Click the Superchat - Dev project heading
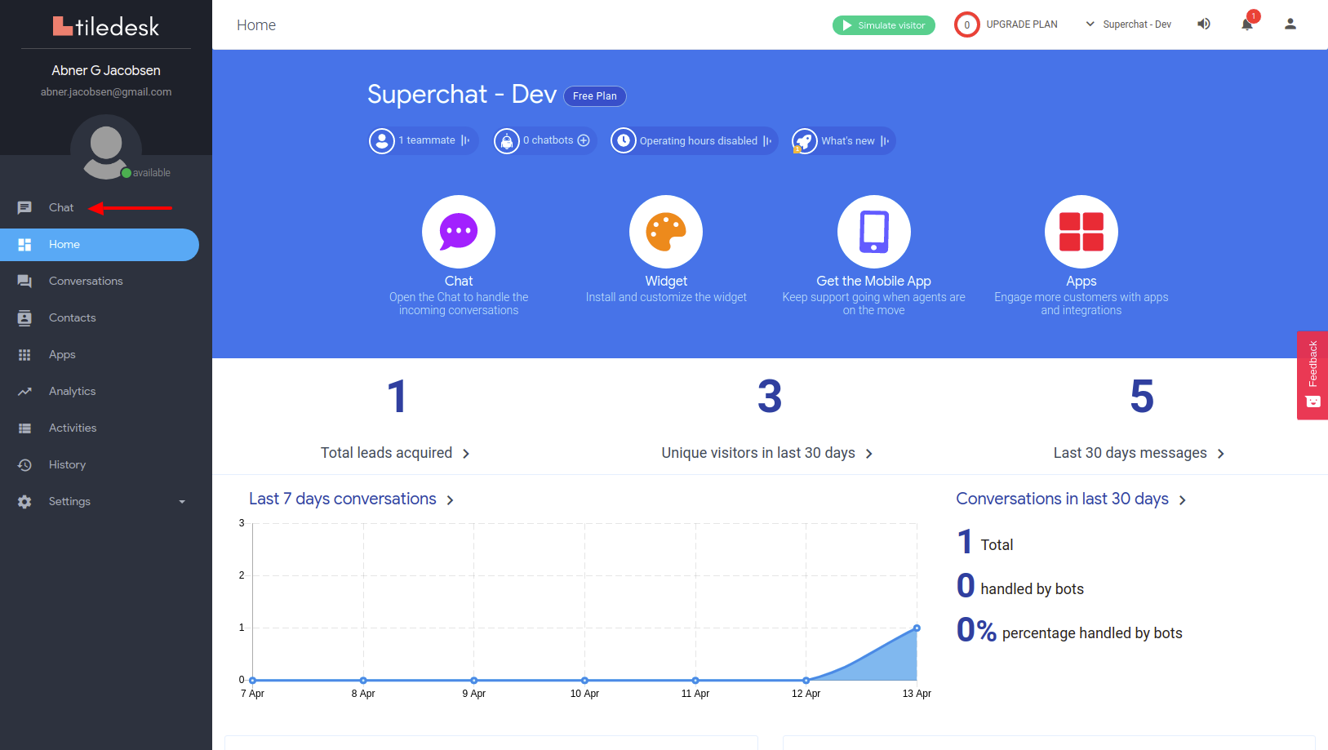 click(462, 94)
